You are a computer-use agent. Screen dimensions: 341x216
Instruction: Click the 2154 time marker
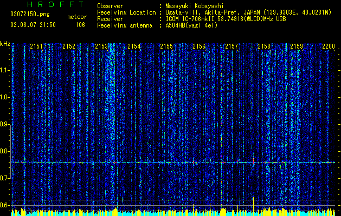pos(134,46)
